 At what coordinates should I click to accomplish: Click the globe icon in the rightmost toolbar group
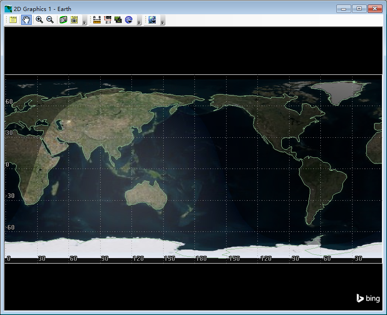click(152, 20)
